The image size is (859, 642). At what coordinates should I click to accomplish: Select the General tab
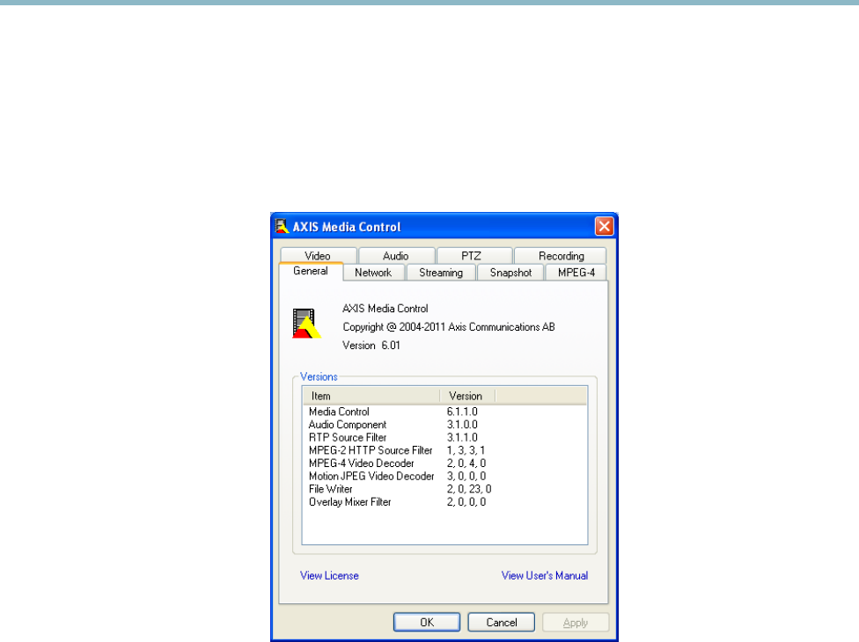coord(311,271)
